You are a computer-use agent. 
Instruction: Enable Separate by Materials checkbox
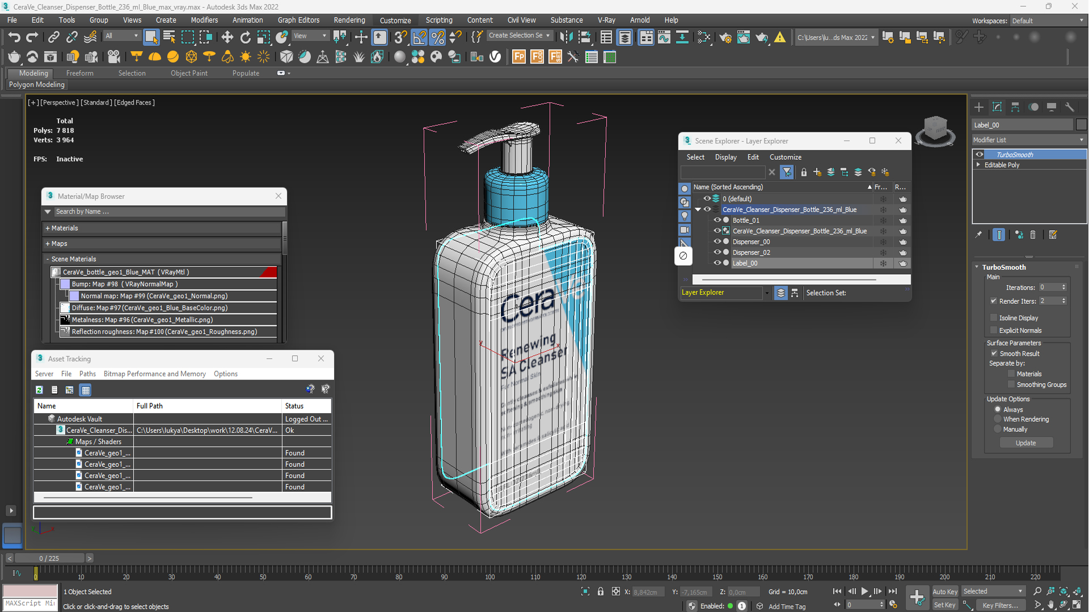tap(1011, 374)
